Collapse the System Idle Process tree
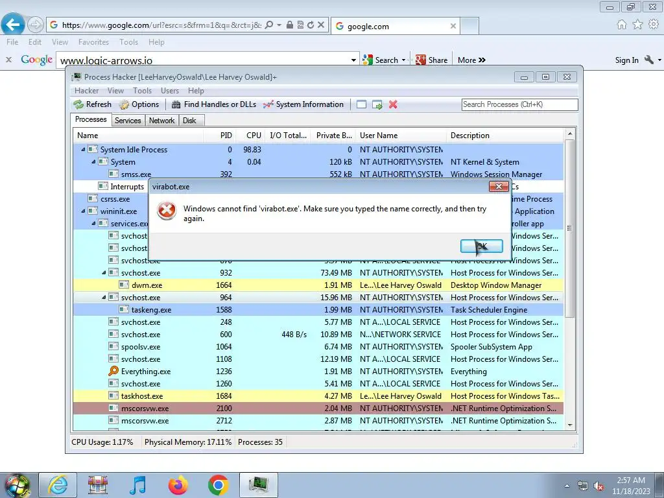 [83, 150]
